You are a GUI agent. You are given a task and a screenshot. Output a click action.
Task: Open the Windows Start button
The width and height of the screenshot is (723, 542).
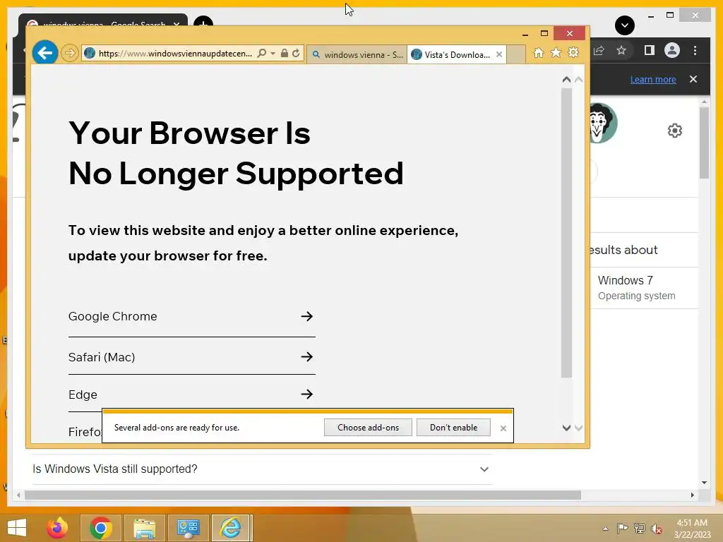click(17, 528)
